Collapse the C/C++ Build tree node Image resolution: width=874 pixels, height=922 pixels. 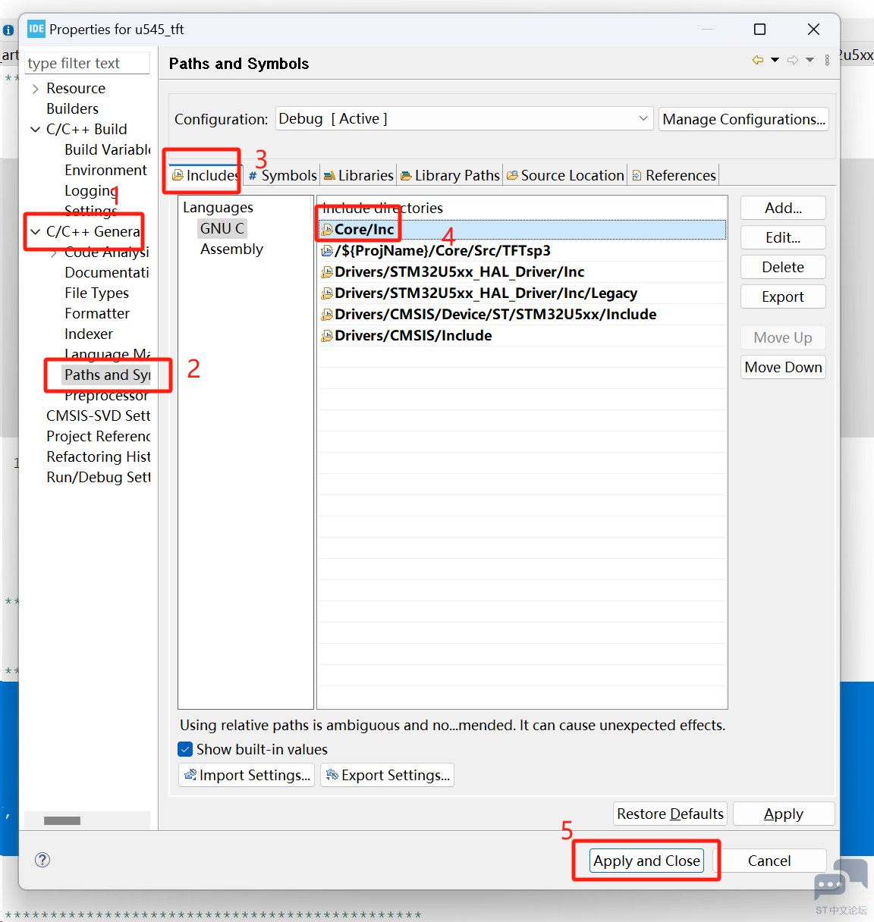(x=36, y=130)
